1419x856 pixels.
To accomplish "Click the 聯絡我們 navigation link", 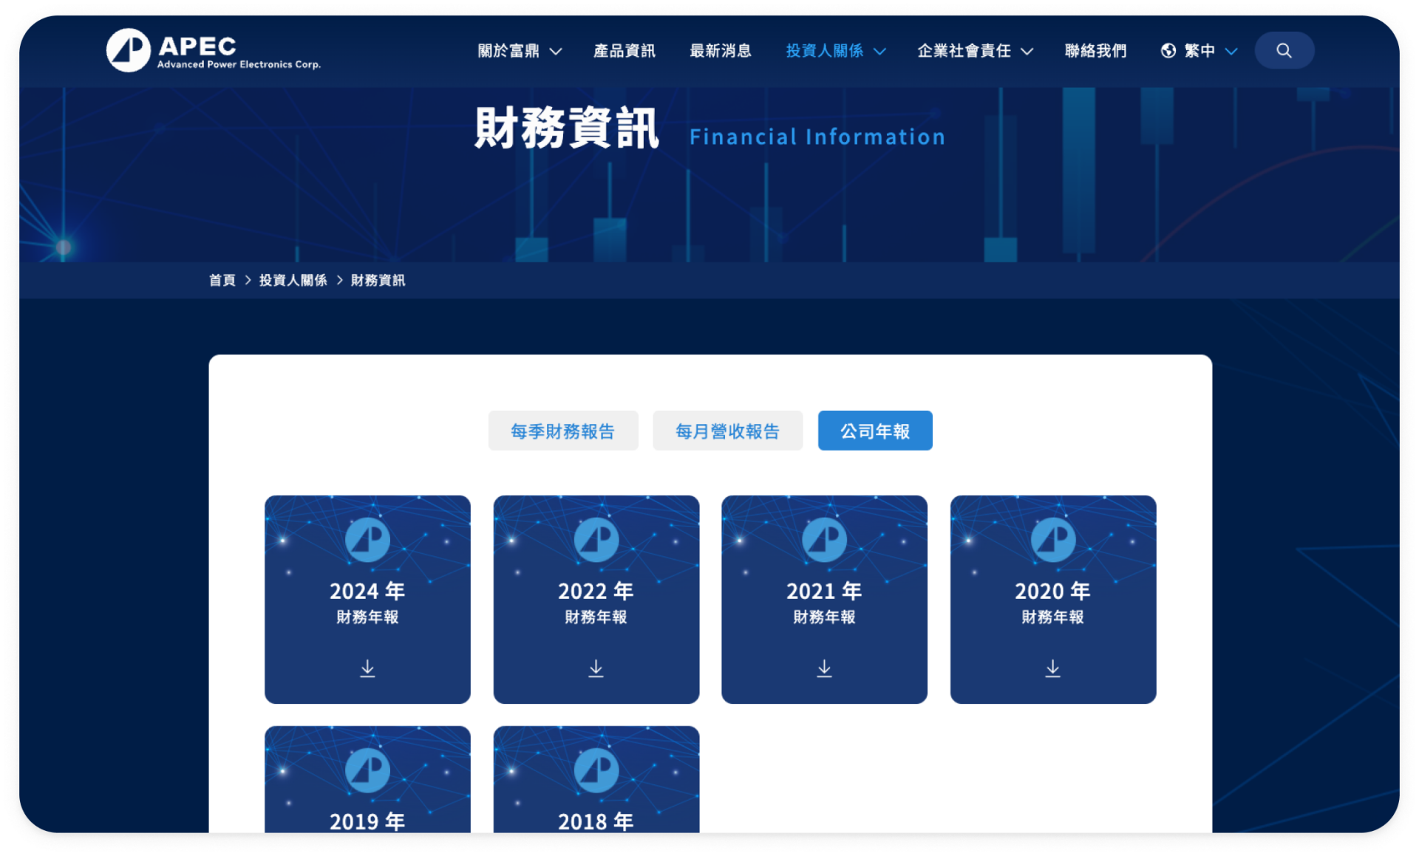I will pyautogui.click(x=1095, y=51).
